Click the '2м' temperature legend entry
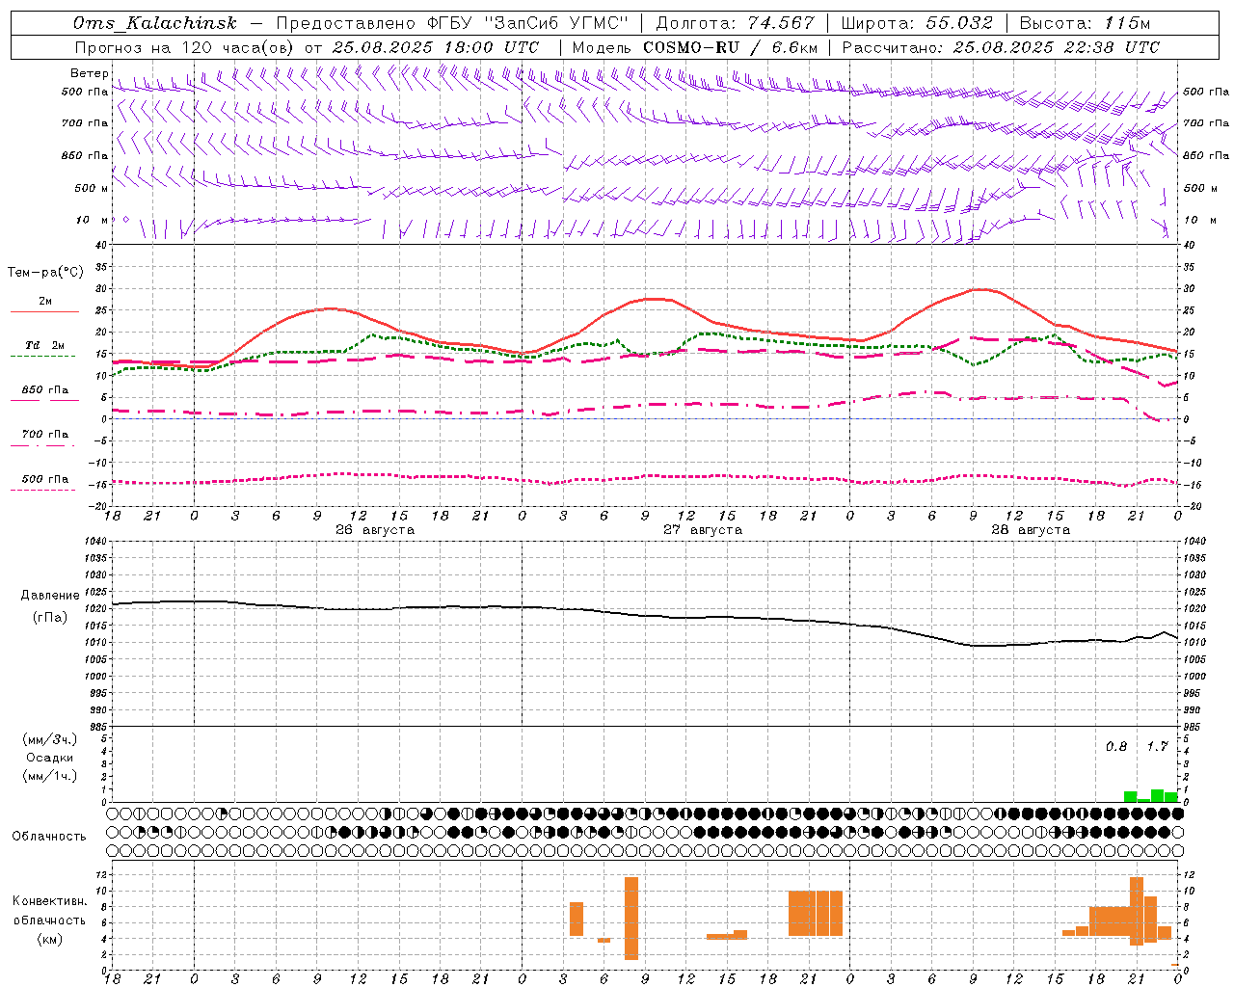 [x=45, y=302]
